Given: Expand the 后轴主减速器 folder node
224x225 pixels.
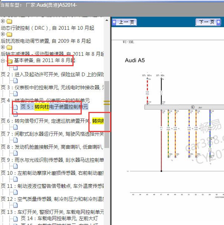Looking at the screenshot, I should pos(3,47).
